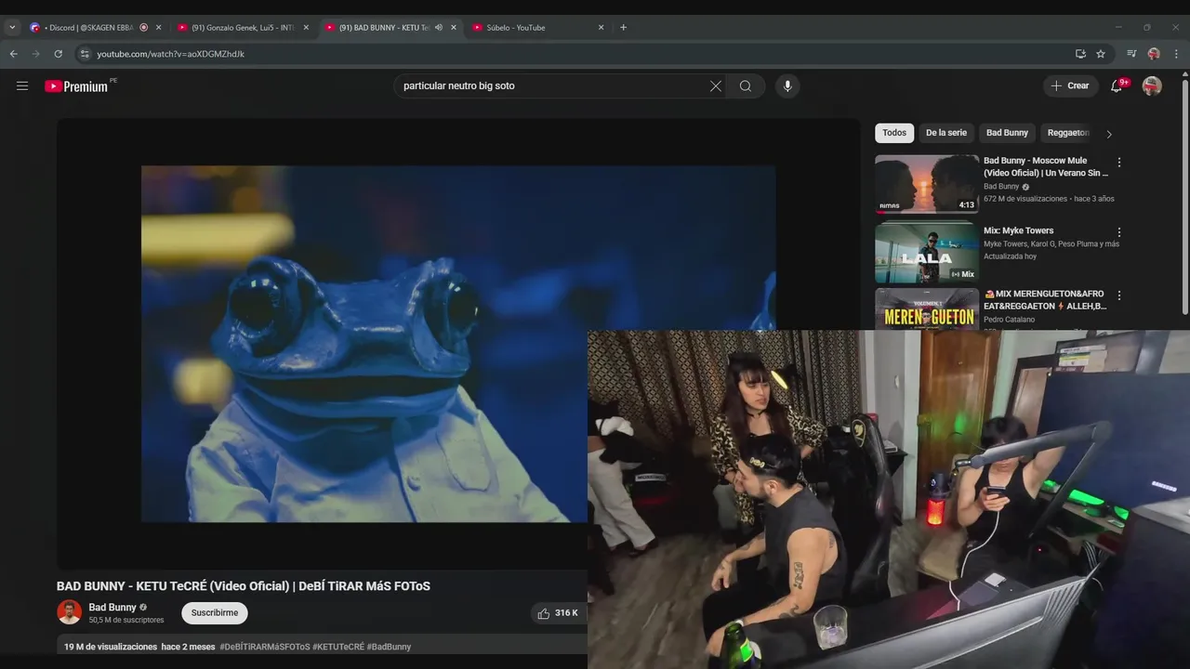
Task: Open the notifications bell
Action: tap(1117, 85)
